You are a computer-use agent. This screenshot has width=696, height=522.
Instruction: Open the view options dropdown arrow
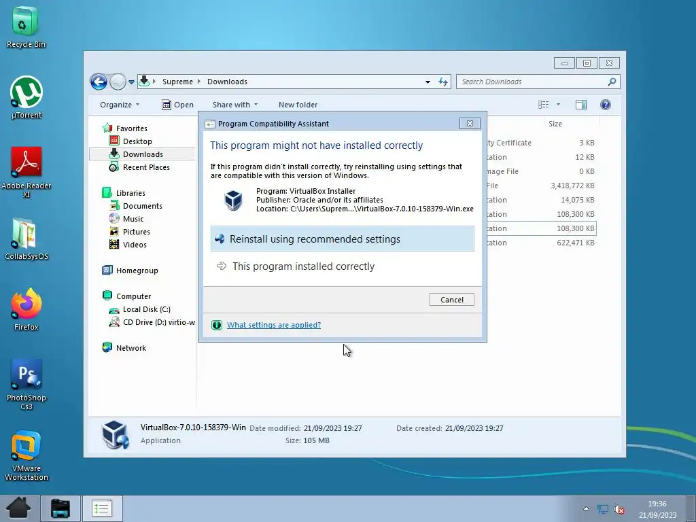[x=559, y=105]
